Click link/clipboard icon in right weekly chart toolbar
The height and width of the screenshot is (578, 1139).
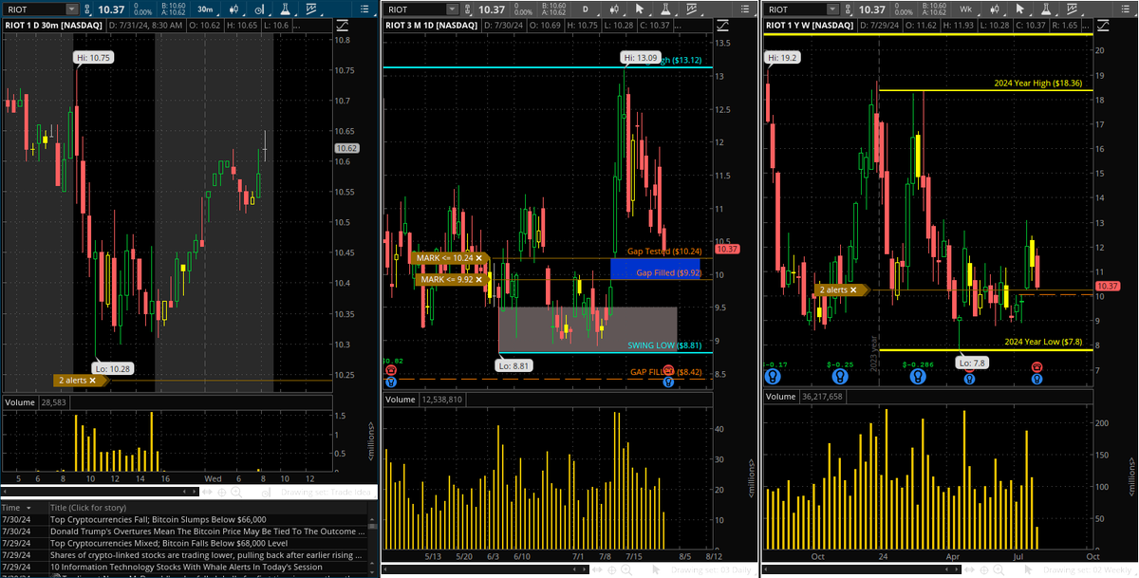pos(848,9)
